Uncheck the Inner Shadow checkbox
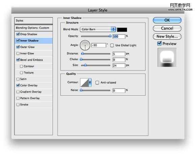This screenshot has height=155, width=196. pyautogui.click(x=18, y=40)
